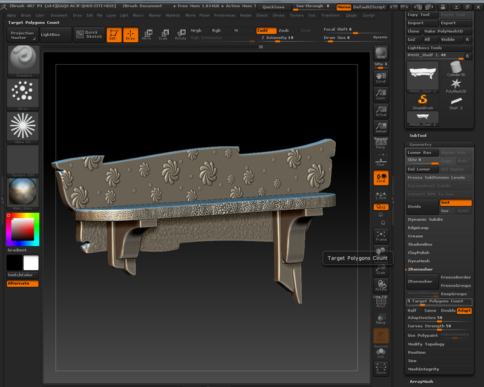
Task: Disable Adapt mode in ZRemesher
Action: pos(464,310)
